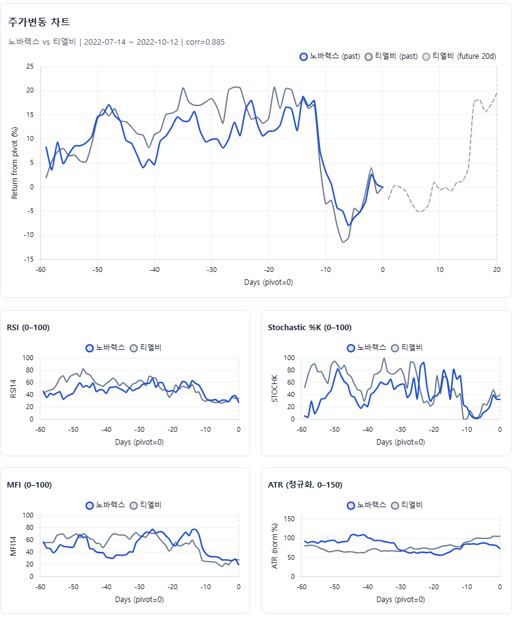
Task: Select the RSI (0–100) panel title
Action: (28, 327)
